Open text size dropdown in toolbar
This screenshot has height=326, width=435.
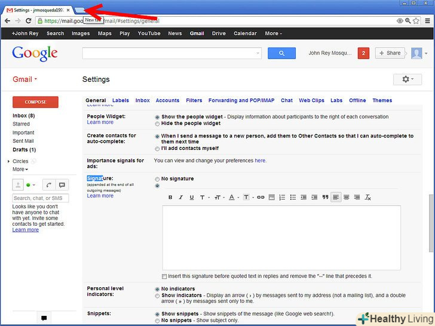point(219,198)
